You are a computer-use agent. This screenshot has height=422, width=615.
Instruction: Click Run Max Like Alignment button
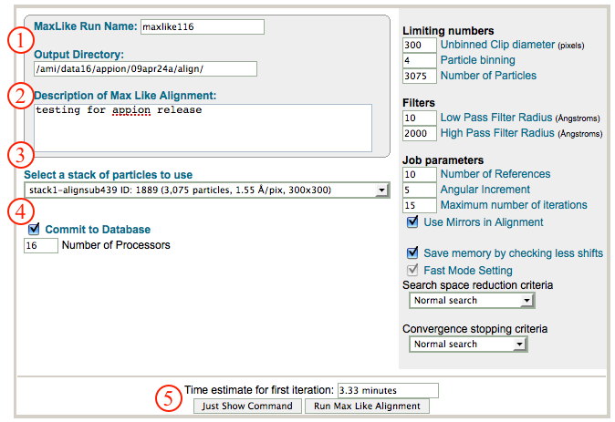(367, 406)
